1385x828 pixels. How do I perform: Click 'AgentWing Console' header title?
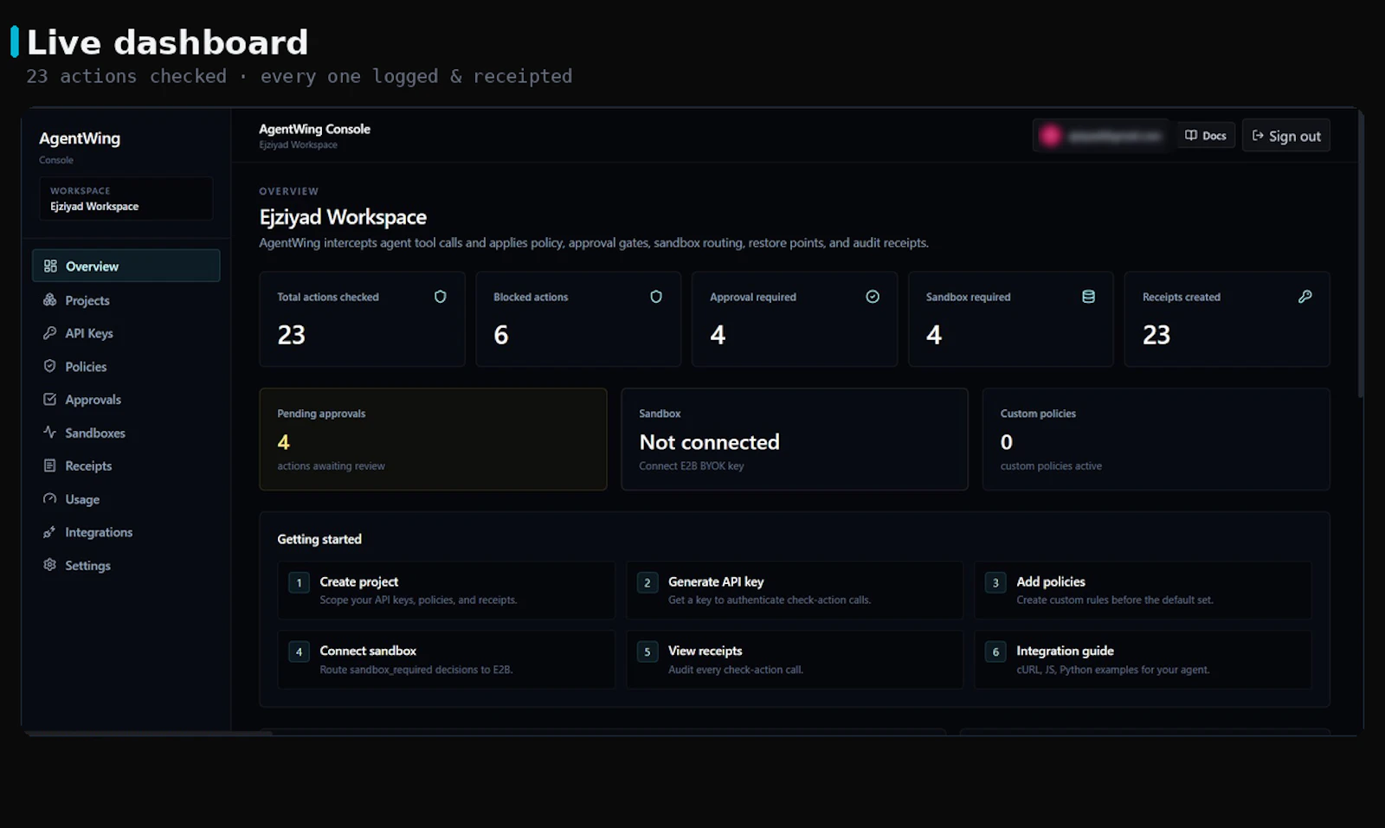(x=314, y=129)
